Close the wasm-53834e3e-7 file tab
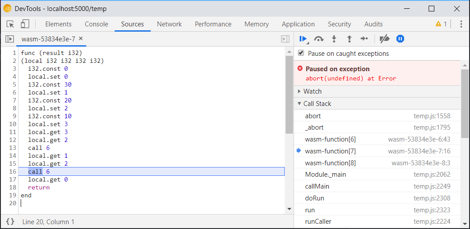 (x=81, y=39)
